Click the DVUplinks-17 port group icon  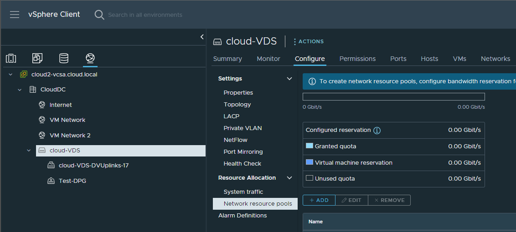point(51,165)
